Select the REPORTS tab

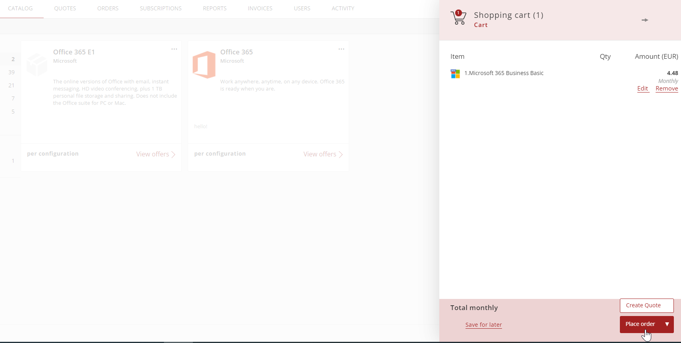coord(215,8)
